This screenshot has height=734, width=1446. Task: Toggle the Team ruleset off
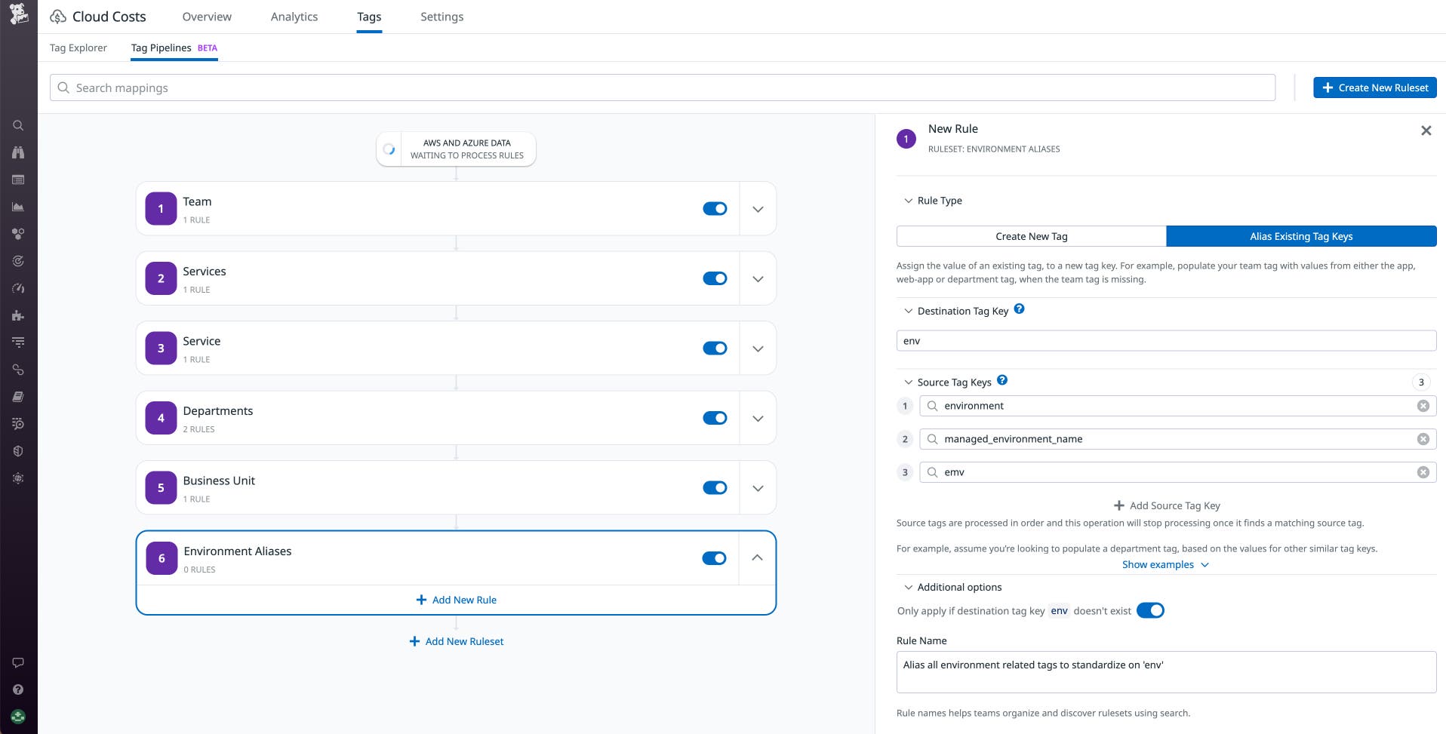click(x=714, y=208)
